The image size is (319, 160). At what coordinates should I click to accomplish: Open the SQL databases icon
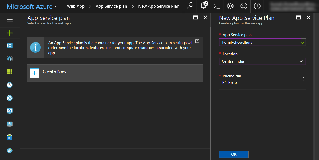10,138
